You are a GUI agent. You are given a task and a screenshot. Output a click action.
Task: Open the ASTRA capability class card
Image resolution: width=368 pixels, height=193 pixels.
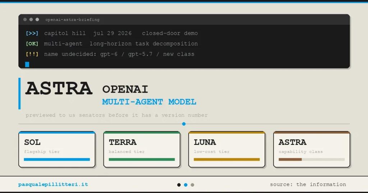(x=312, y=150)
